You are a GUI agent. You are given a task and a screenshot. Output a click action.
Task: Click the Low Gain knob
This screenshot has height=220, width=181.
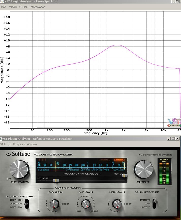click(x=55, y=204)
